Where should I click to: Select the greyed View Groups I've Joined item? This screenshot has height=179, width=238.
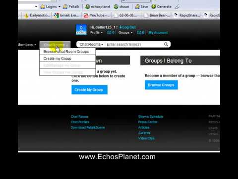pos(67,72)
